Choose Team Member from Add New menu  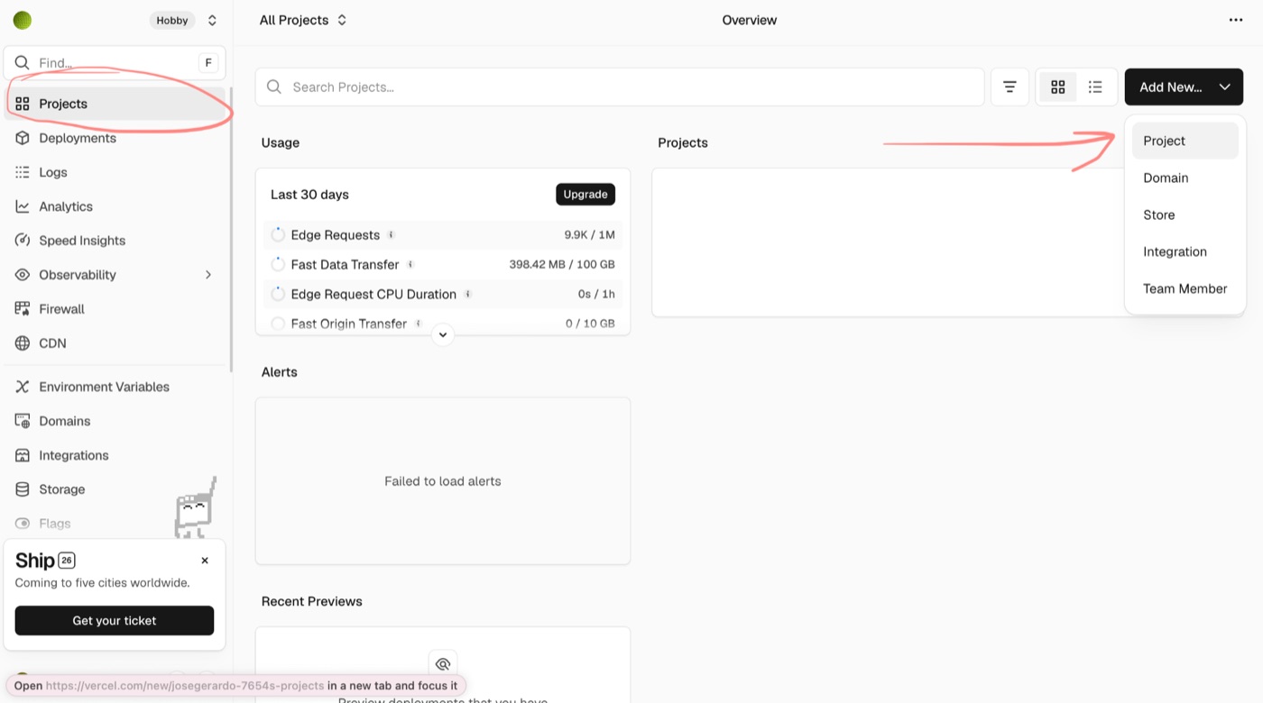pos(1185,288)
